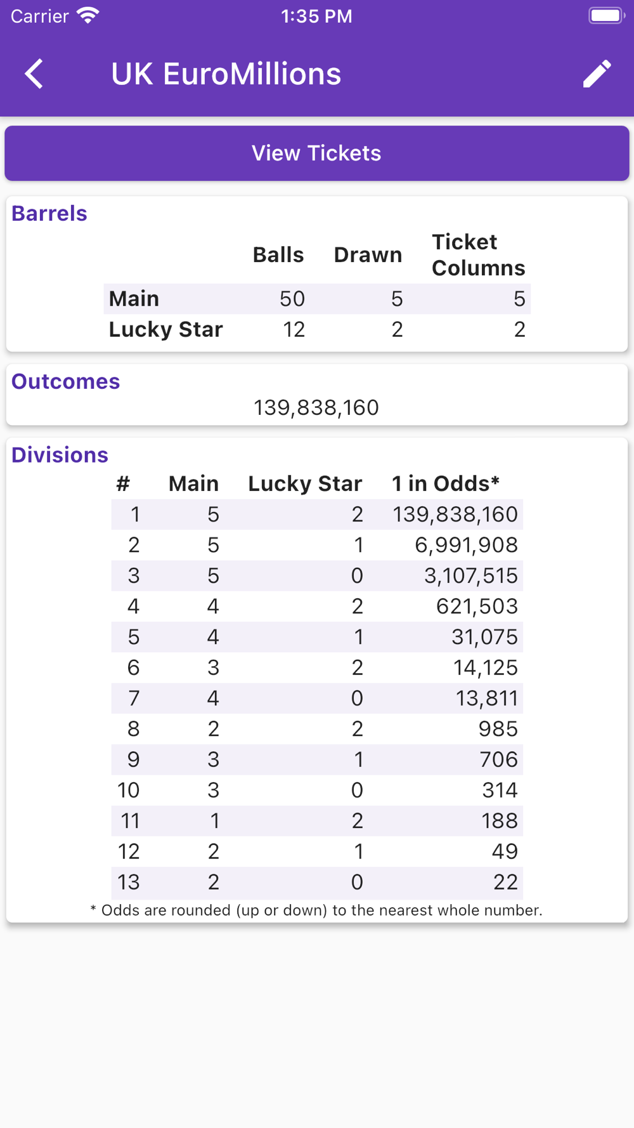Open View Tickets
634x1128 pixels.
point(317,153)
